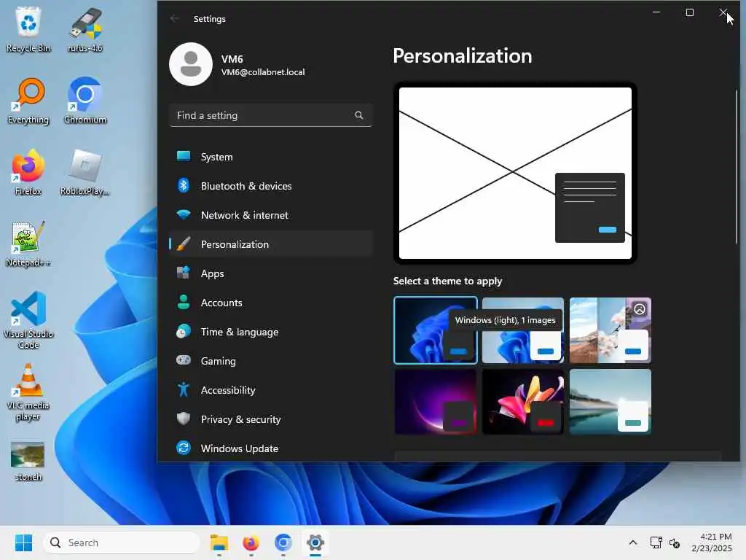Go to Network & internet settings

(x=271, y=215)
